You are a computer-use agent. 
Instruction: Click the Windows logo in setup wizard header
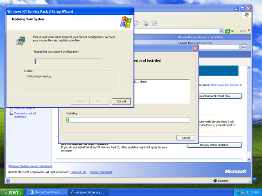[x=126, y=22]
